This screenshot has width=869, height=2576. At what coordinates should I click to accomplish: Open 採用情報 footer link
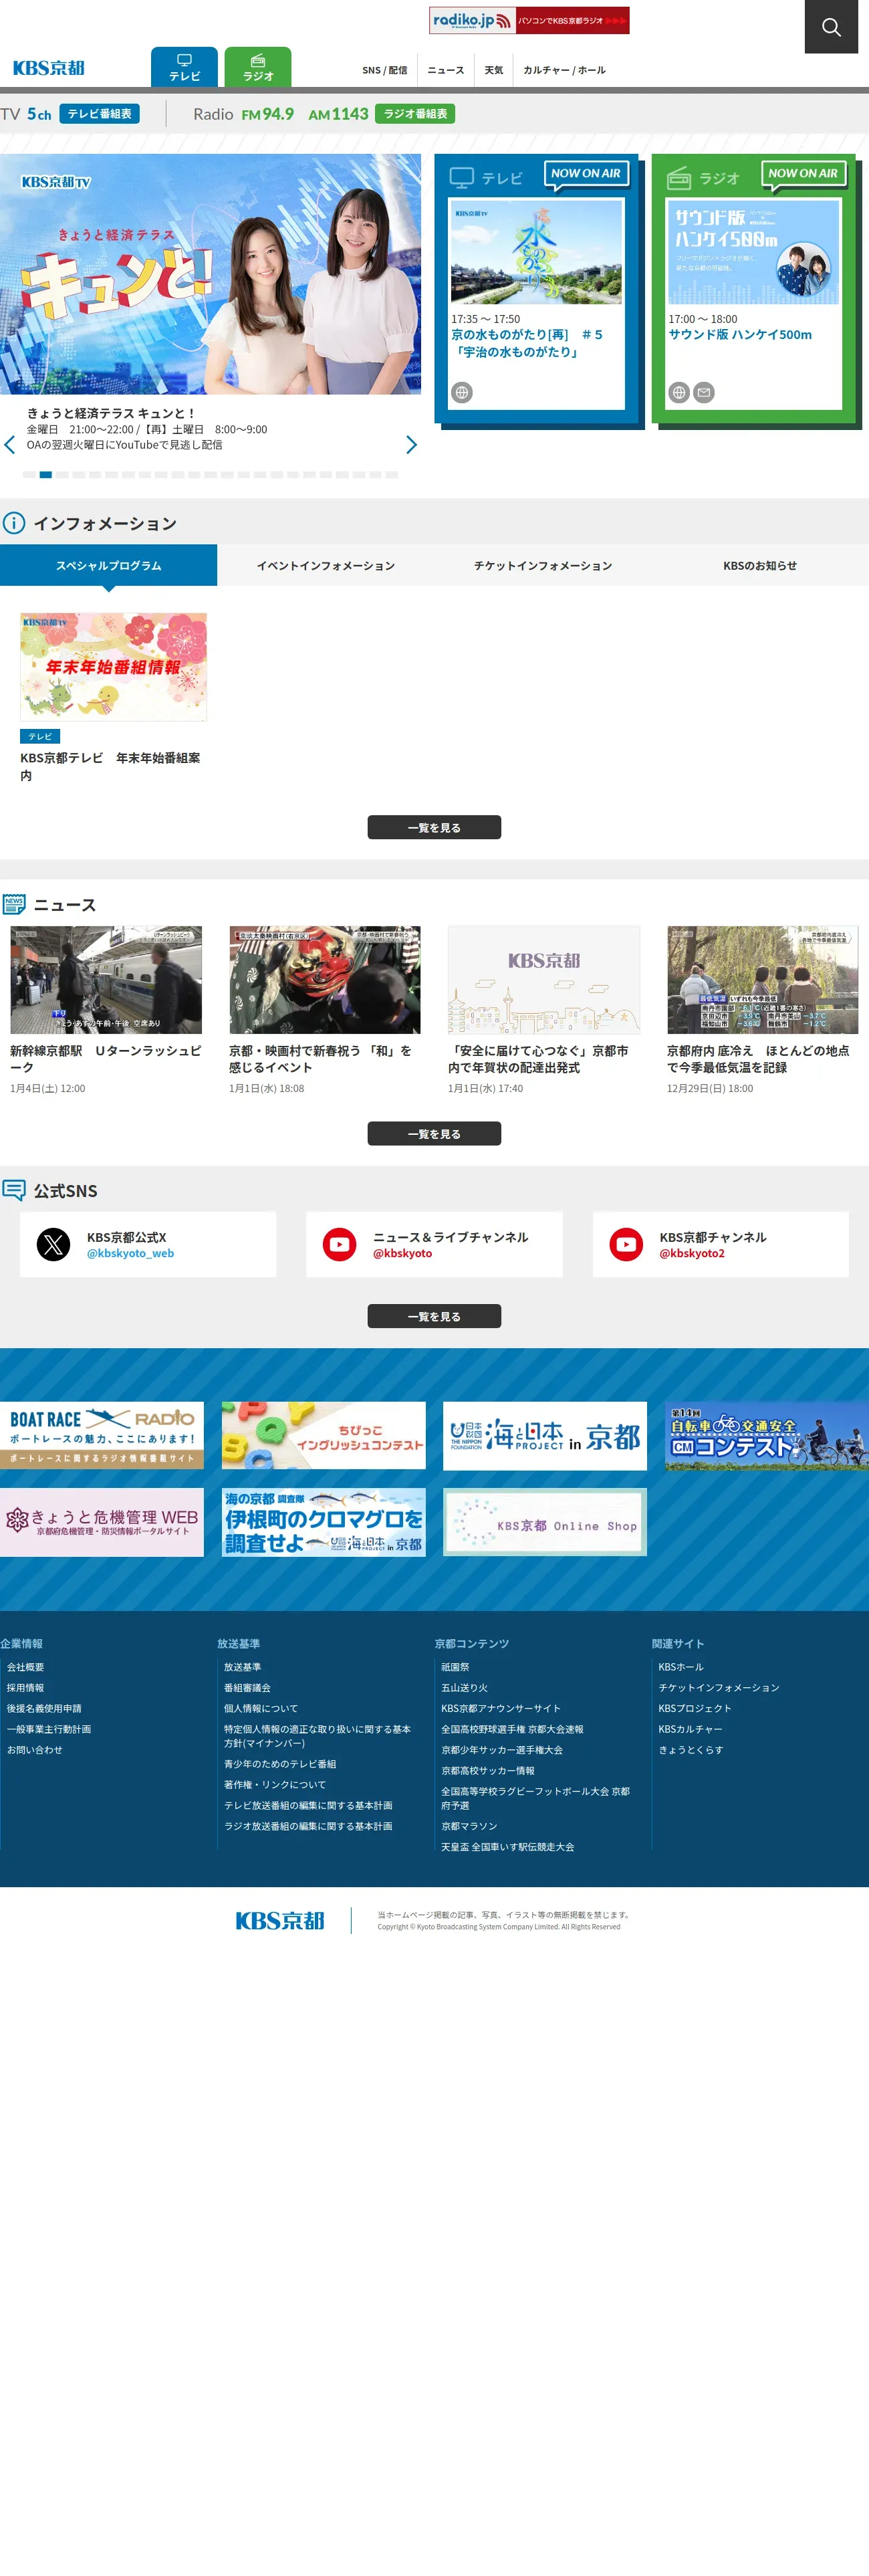tap(26, 1687)
